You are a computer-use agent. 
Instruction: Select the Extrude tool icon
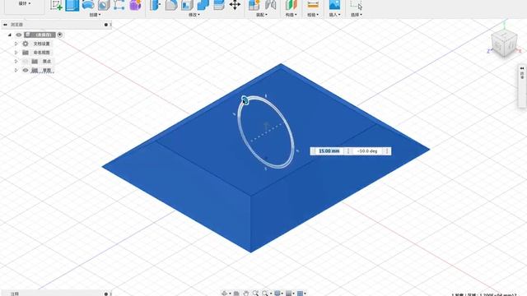72,5
